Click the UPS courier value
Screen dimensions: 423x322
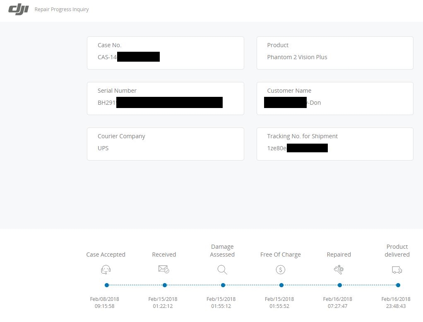tap(103, 148)
